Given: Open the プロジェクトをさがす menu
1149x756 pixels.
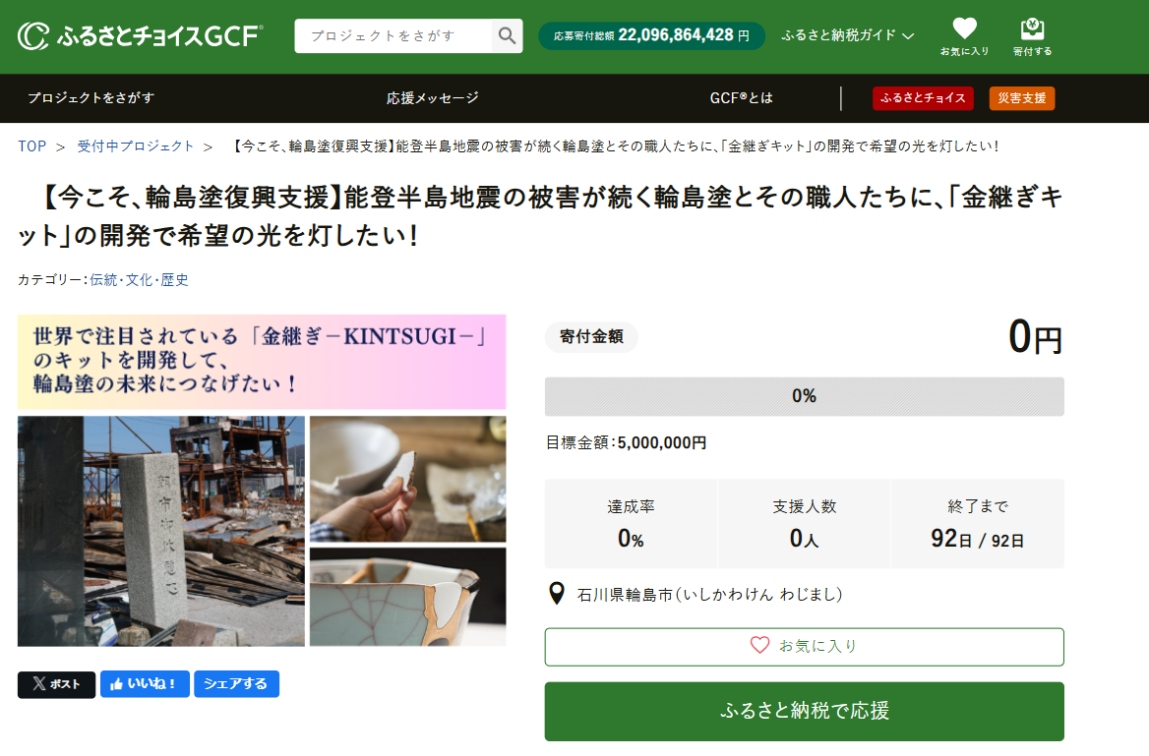Looking at the screenshot, I should pyautogui.click(x=91, y=98).
